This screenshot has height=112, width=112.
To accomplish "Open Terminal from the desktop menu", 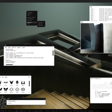I will pos(30,12).
